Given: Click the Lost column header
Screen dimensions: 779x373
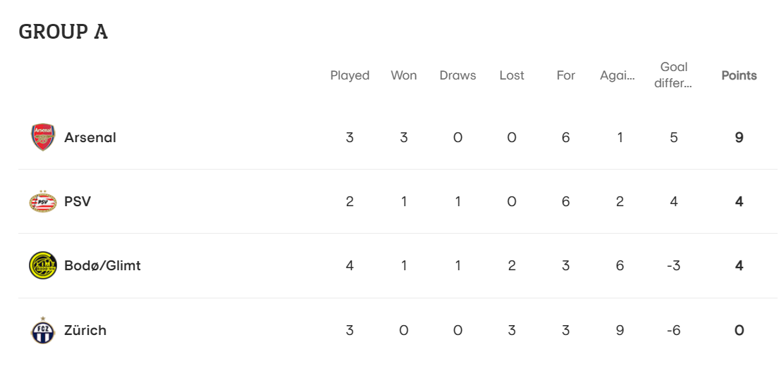Looking at the screenshot, I should tap(512, 75).
